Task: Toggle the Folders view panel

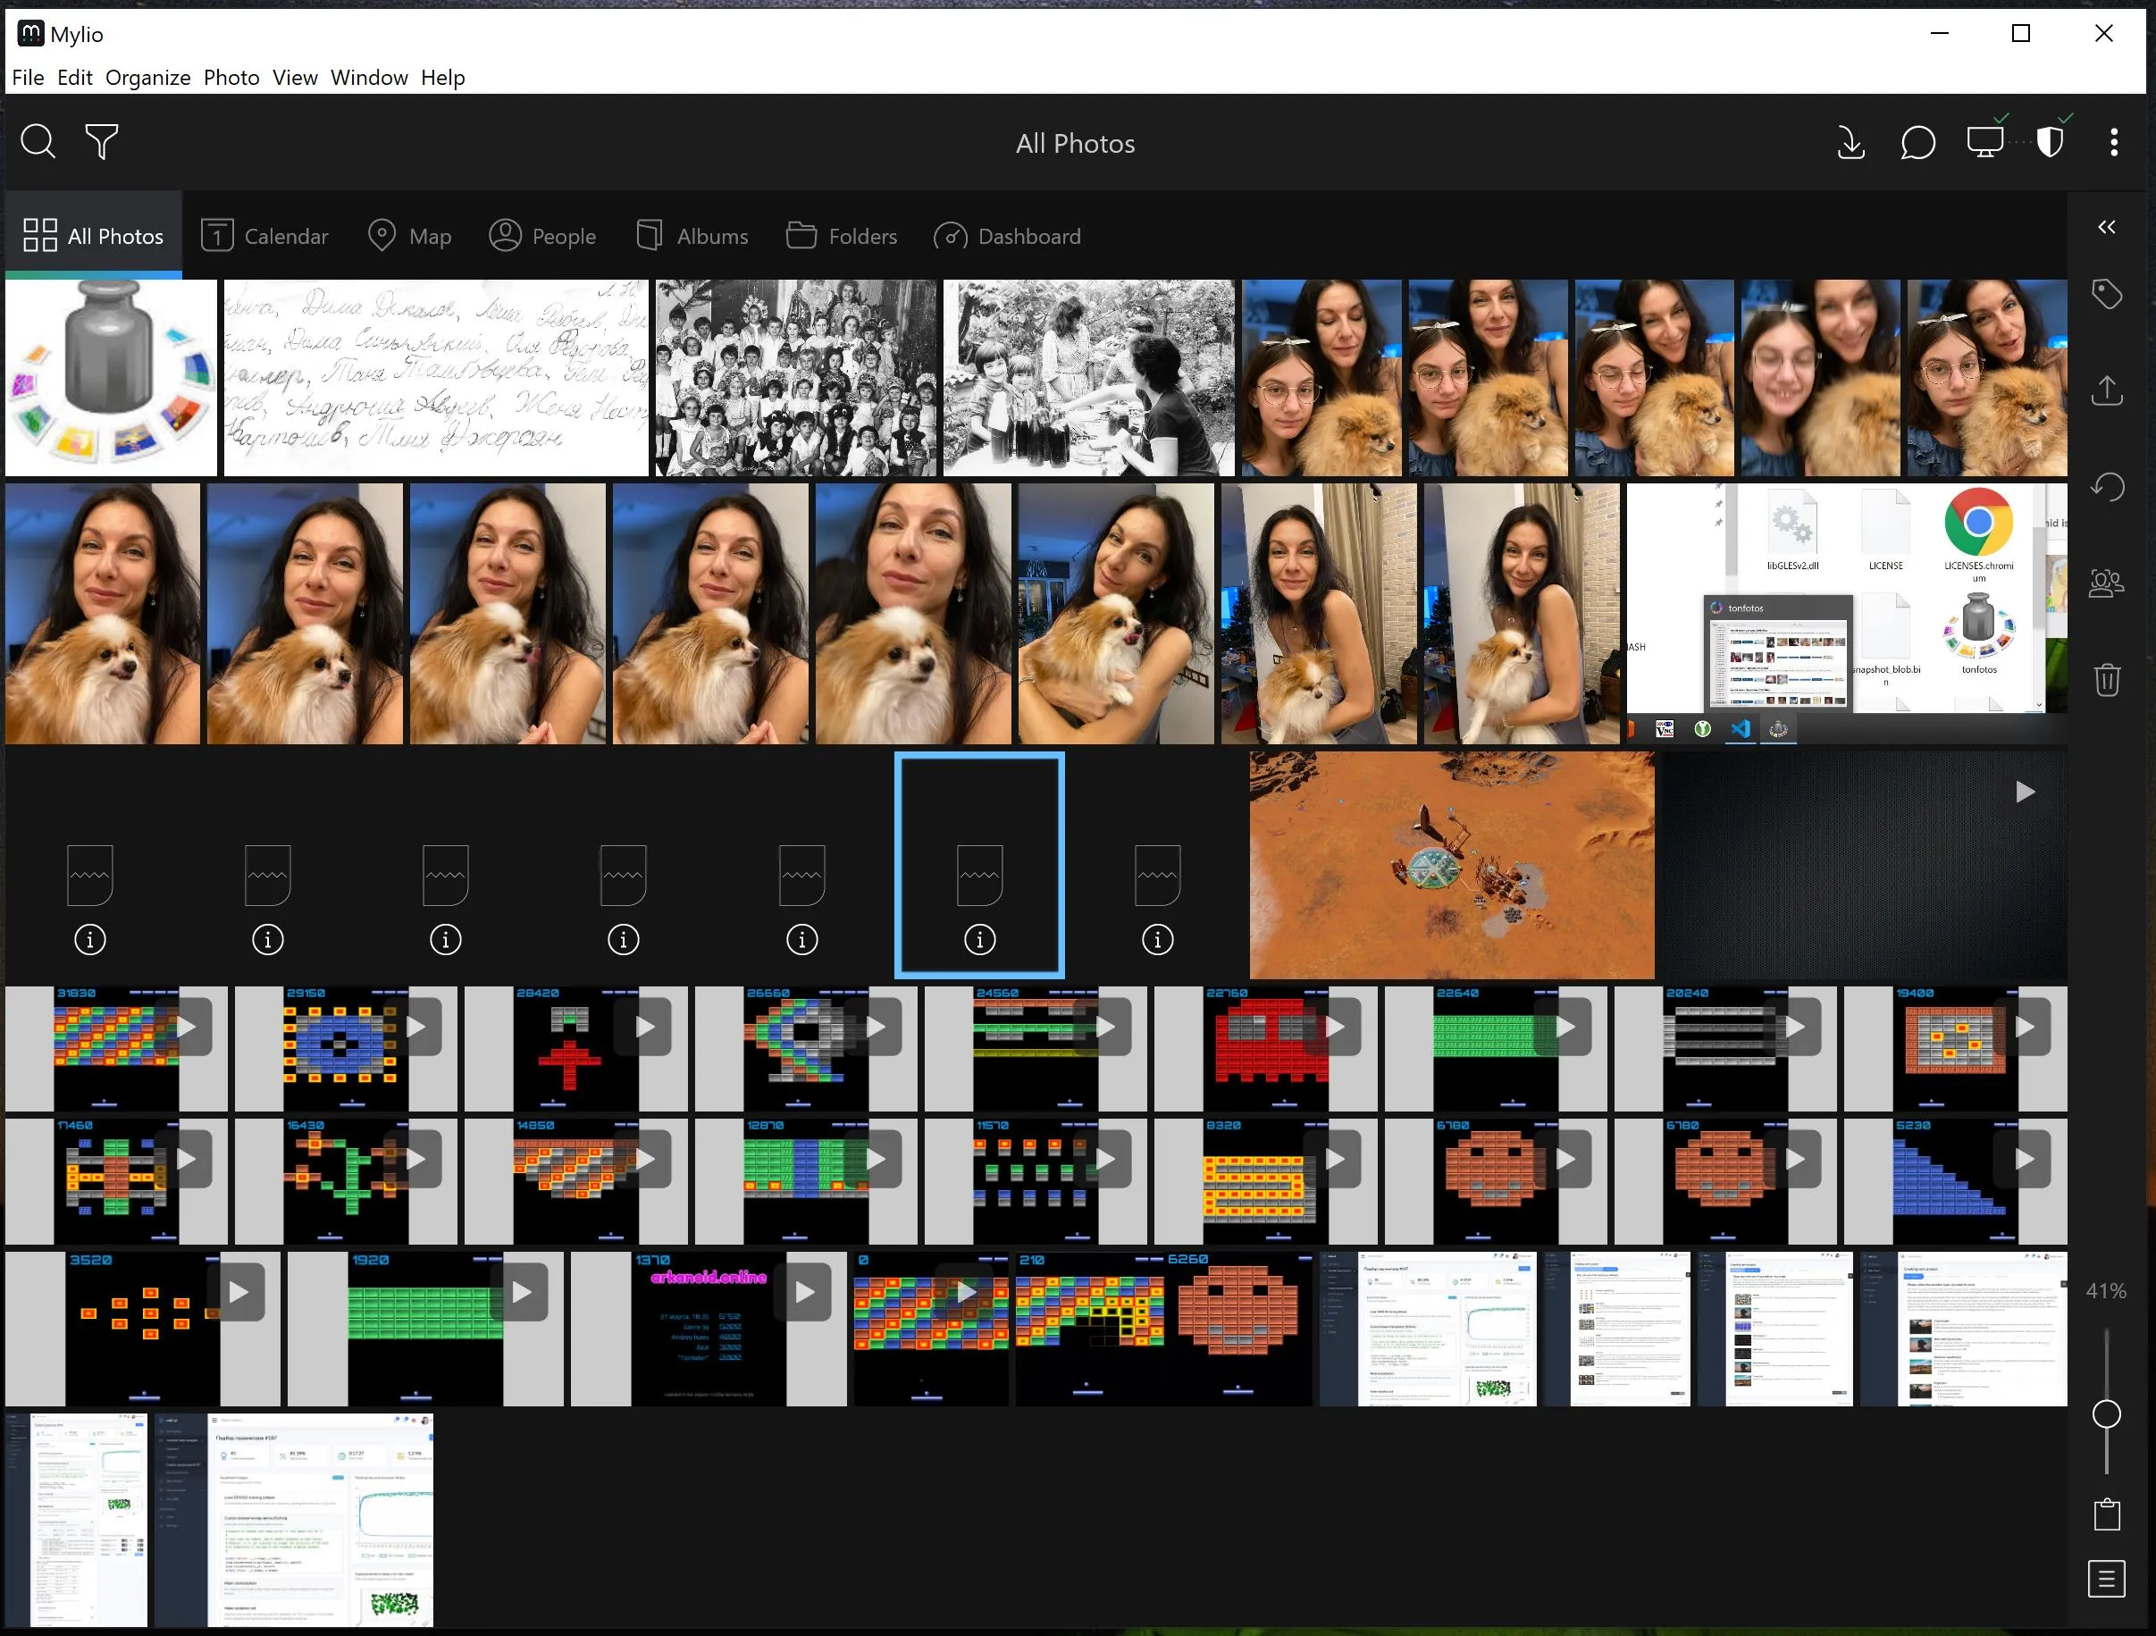Action: 842,235
